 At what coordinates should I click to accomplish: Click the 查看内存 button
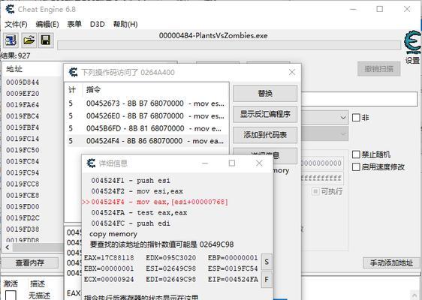coord(30,262)
